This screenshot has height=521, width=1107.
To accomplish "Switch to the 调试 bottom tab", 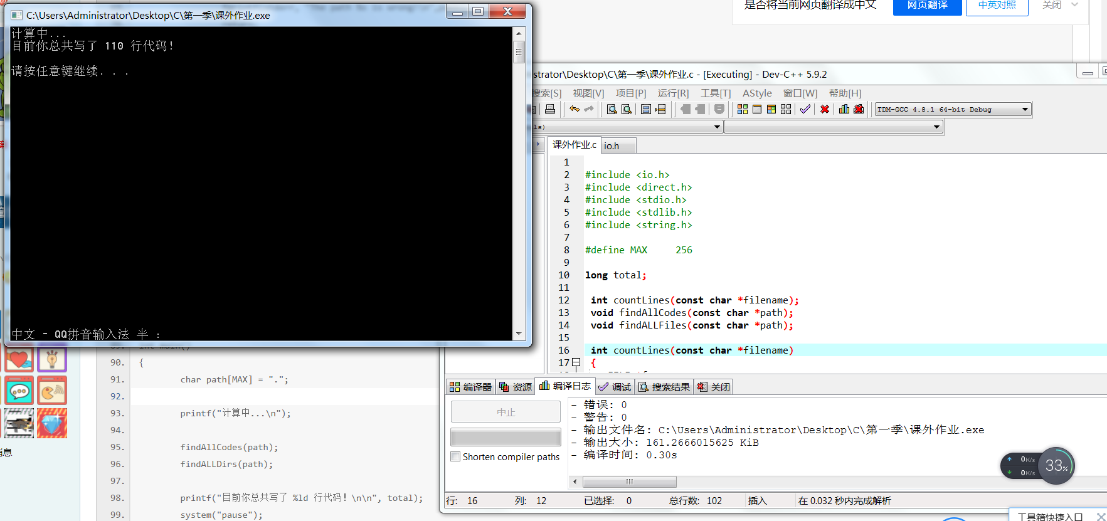I will tap(615, 387).
